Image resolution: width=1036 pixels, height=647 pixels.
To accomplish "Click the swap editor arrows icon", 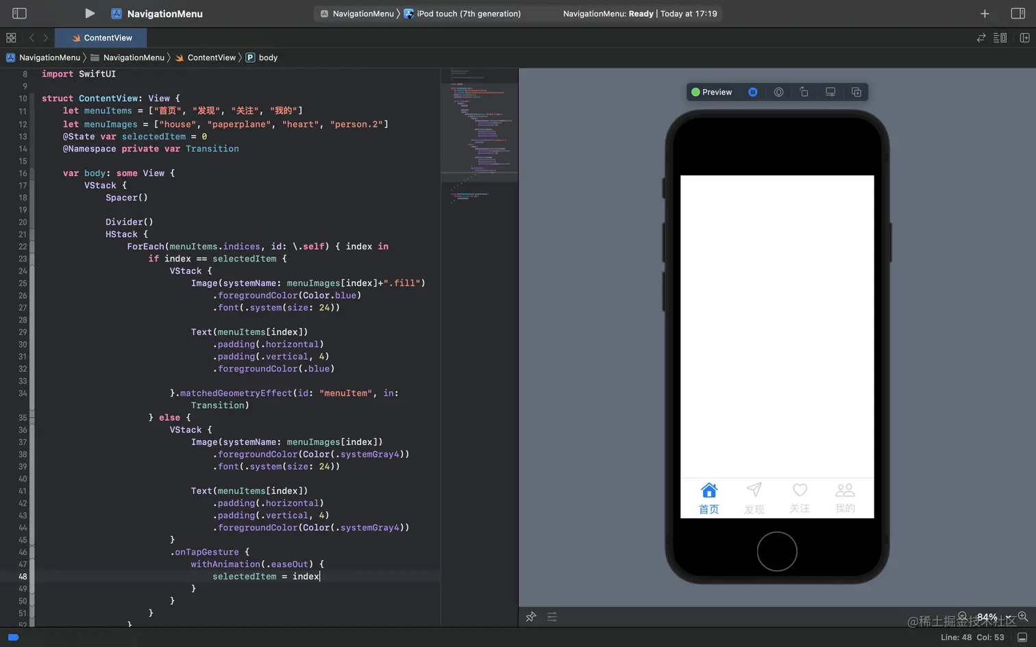I will 981,38.
